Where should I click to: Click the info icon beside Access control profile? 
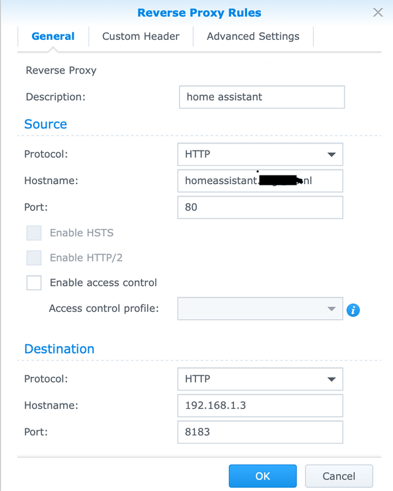click(353, 310)
